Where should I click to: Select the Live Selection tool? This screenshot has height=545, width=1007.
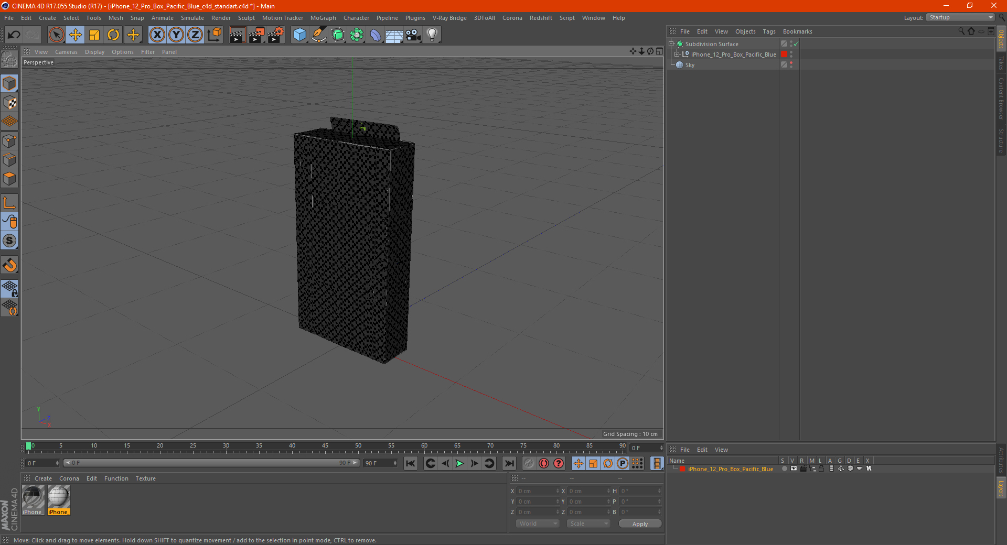pyautogui.click(x=56, y=35)
